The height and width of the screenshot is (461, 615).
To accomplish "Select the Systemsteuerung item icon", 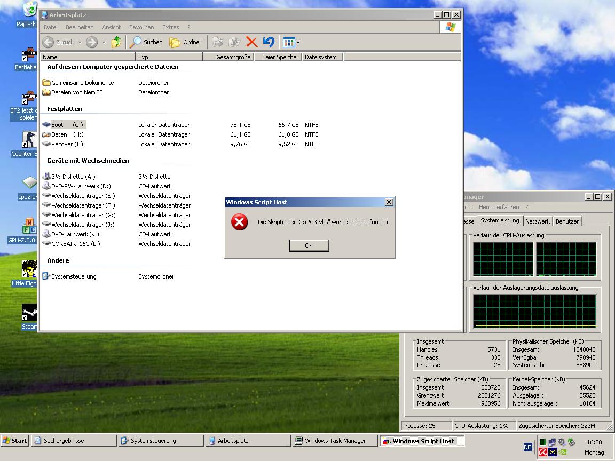I will 46,276.
